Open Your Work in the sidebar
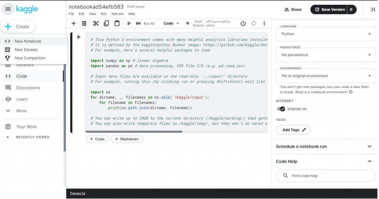 [26, 127]
